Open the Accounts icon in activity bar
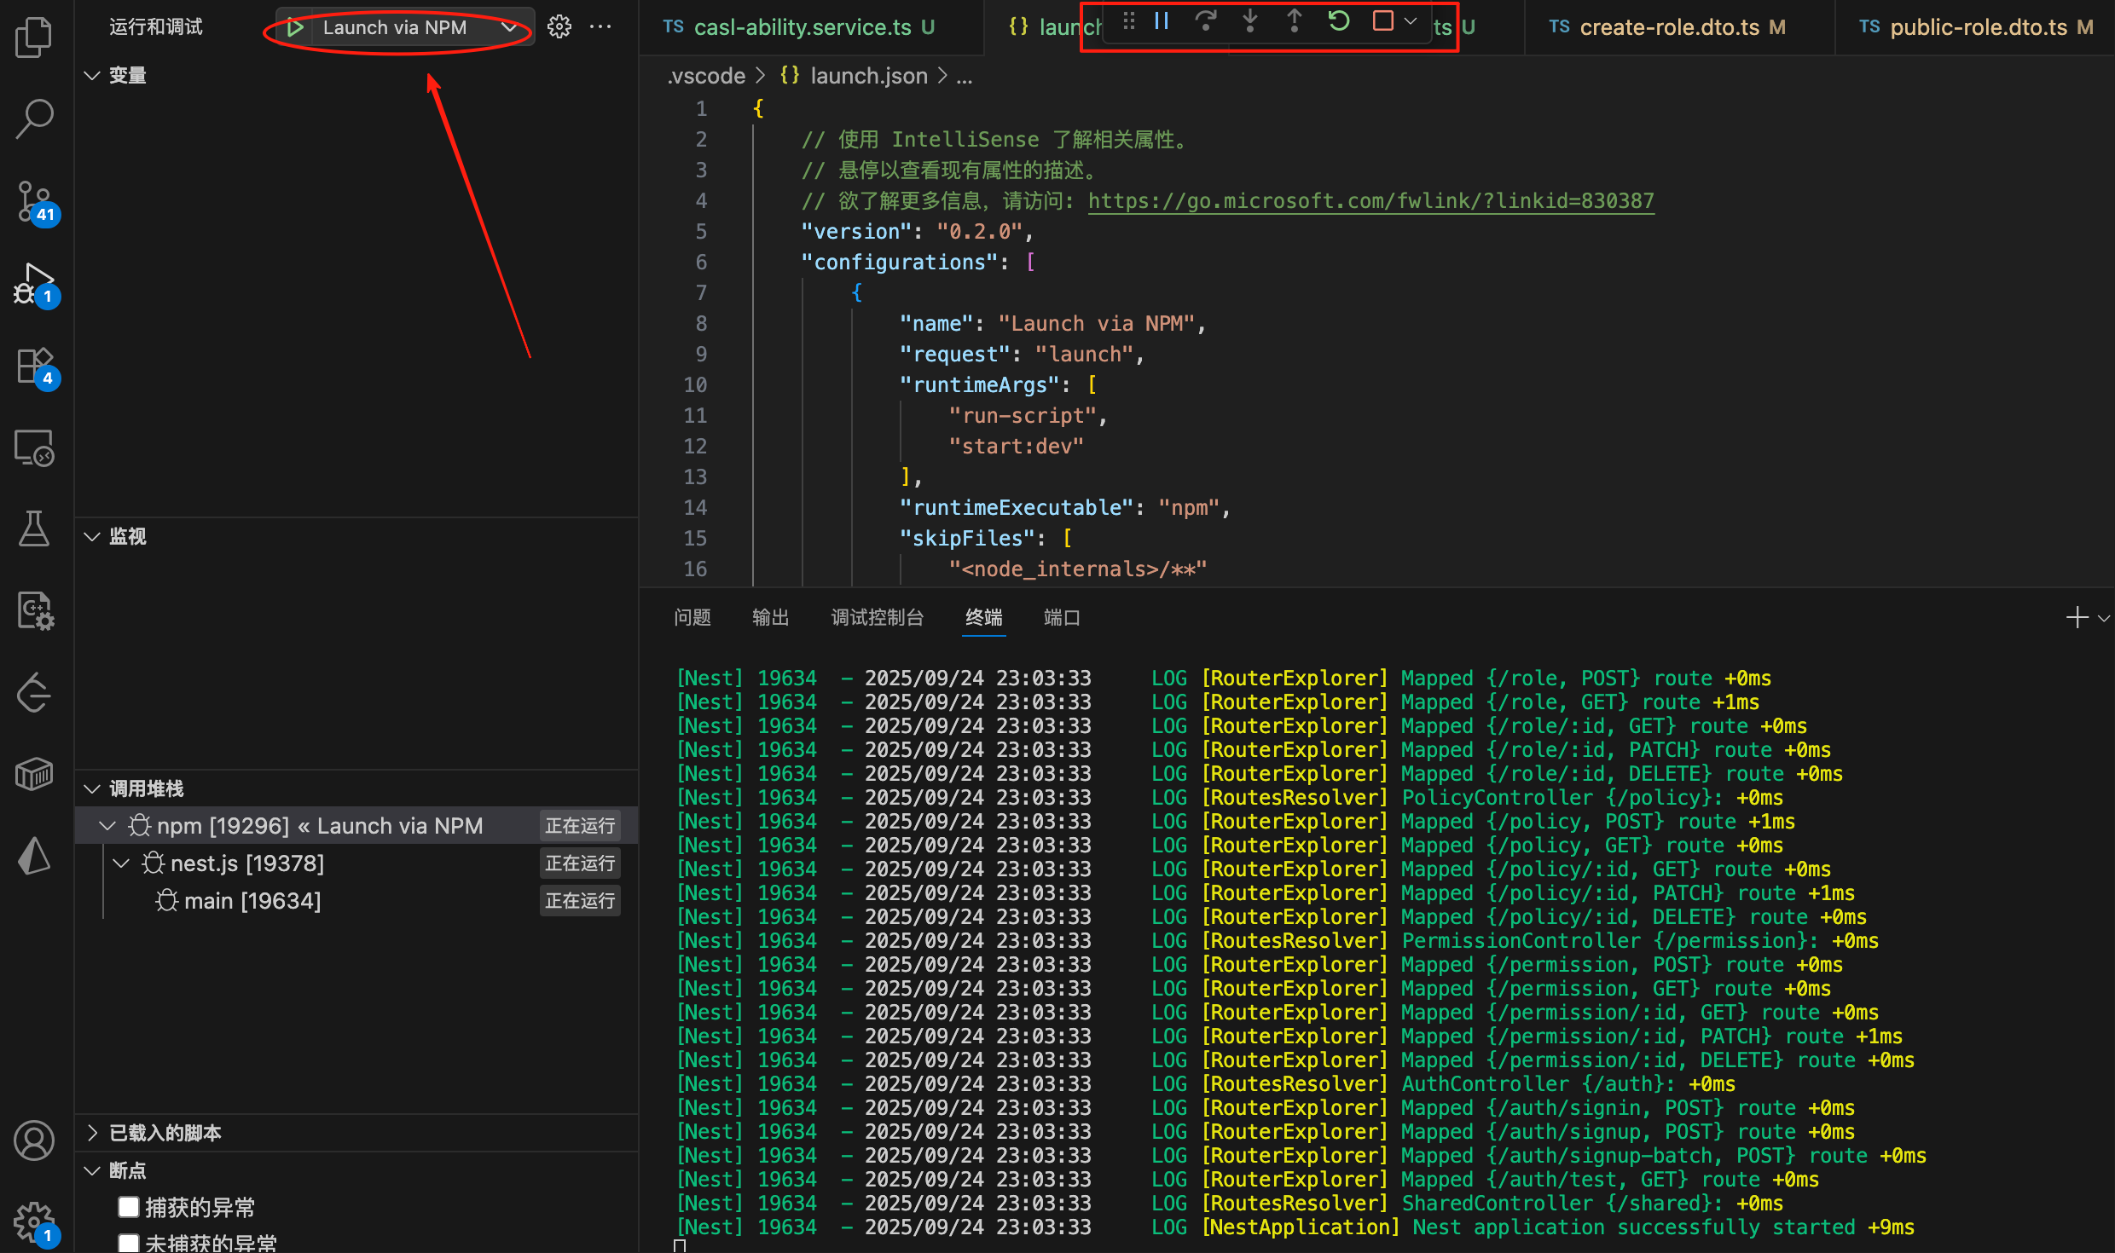The height and width of the screenshot is (1253, 2115). point(34,1140)
